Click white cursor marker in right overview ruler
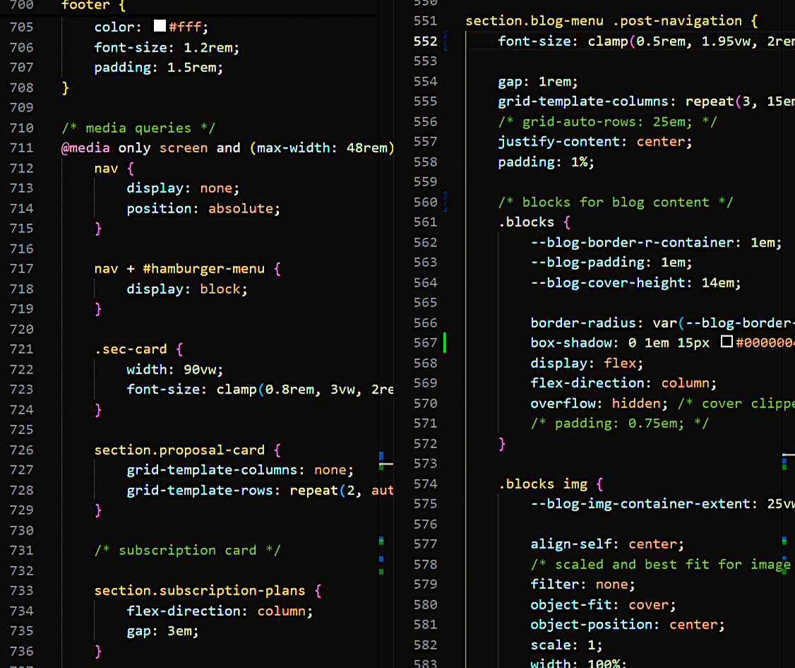Viewport: 795px width, 668px height. (789, 455)
